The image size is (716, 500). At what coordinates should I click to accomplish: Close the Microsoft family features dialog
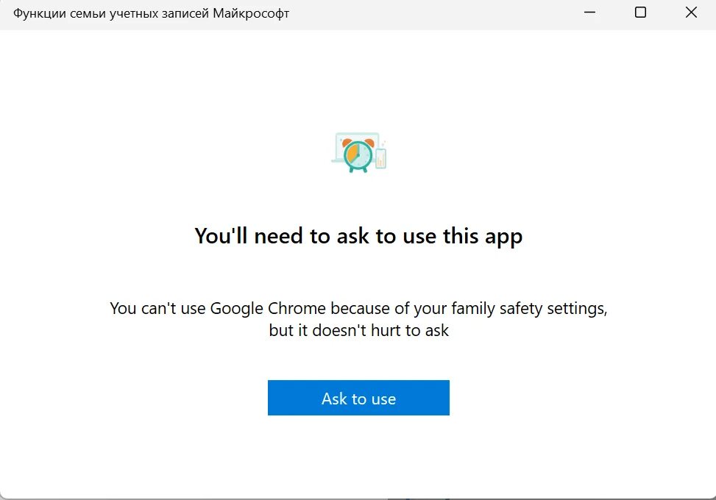(690, 12)
